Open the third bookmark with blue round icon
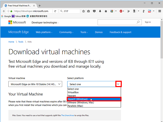Image resolution: width=163 pixels, height=122 pixels. tap(37, 16)
